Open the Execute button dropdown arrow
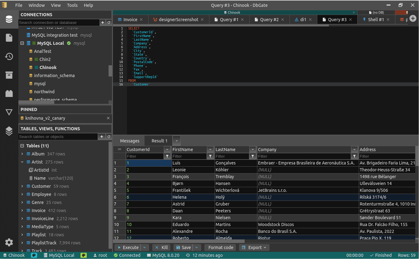 click(x=144, y=247)
